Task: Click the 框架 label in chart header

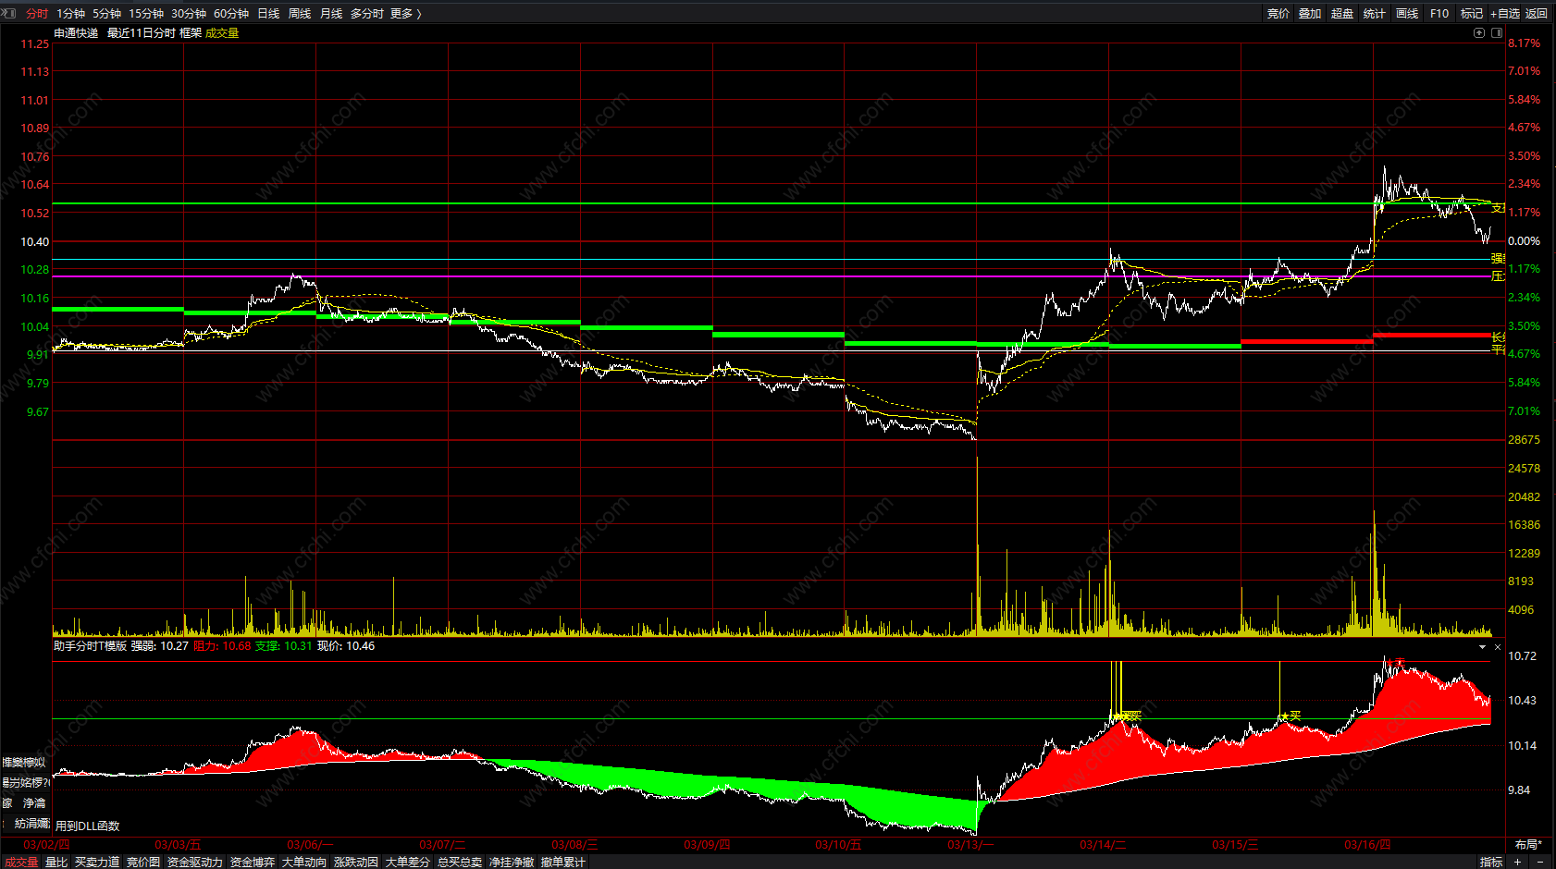Action: [x=191, y=33]
